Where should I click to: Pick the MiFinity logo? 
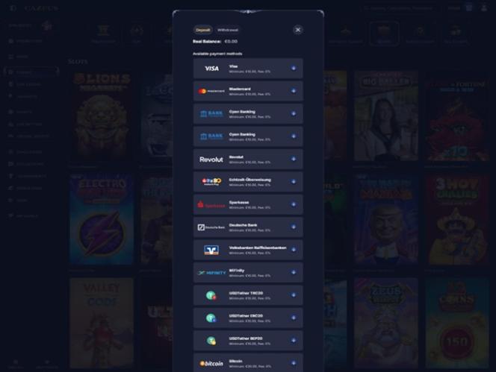point(211,273)
